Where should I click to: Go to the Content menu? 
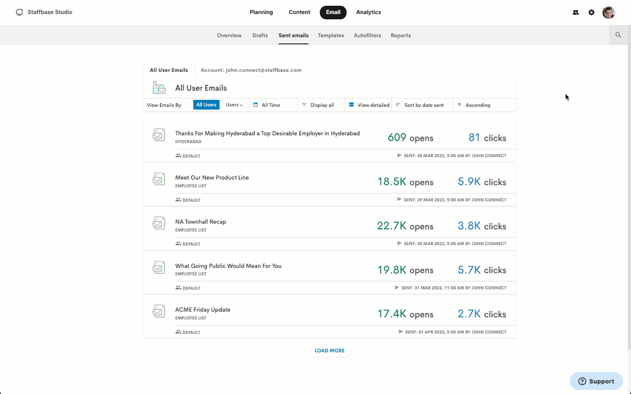click(299, 12)
